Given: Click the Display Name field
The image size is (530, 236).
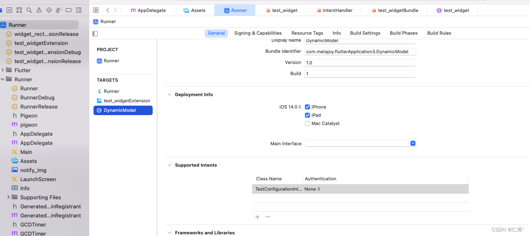Looking at the screenshot, I should pos(360,40).
